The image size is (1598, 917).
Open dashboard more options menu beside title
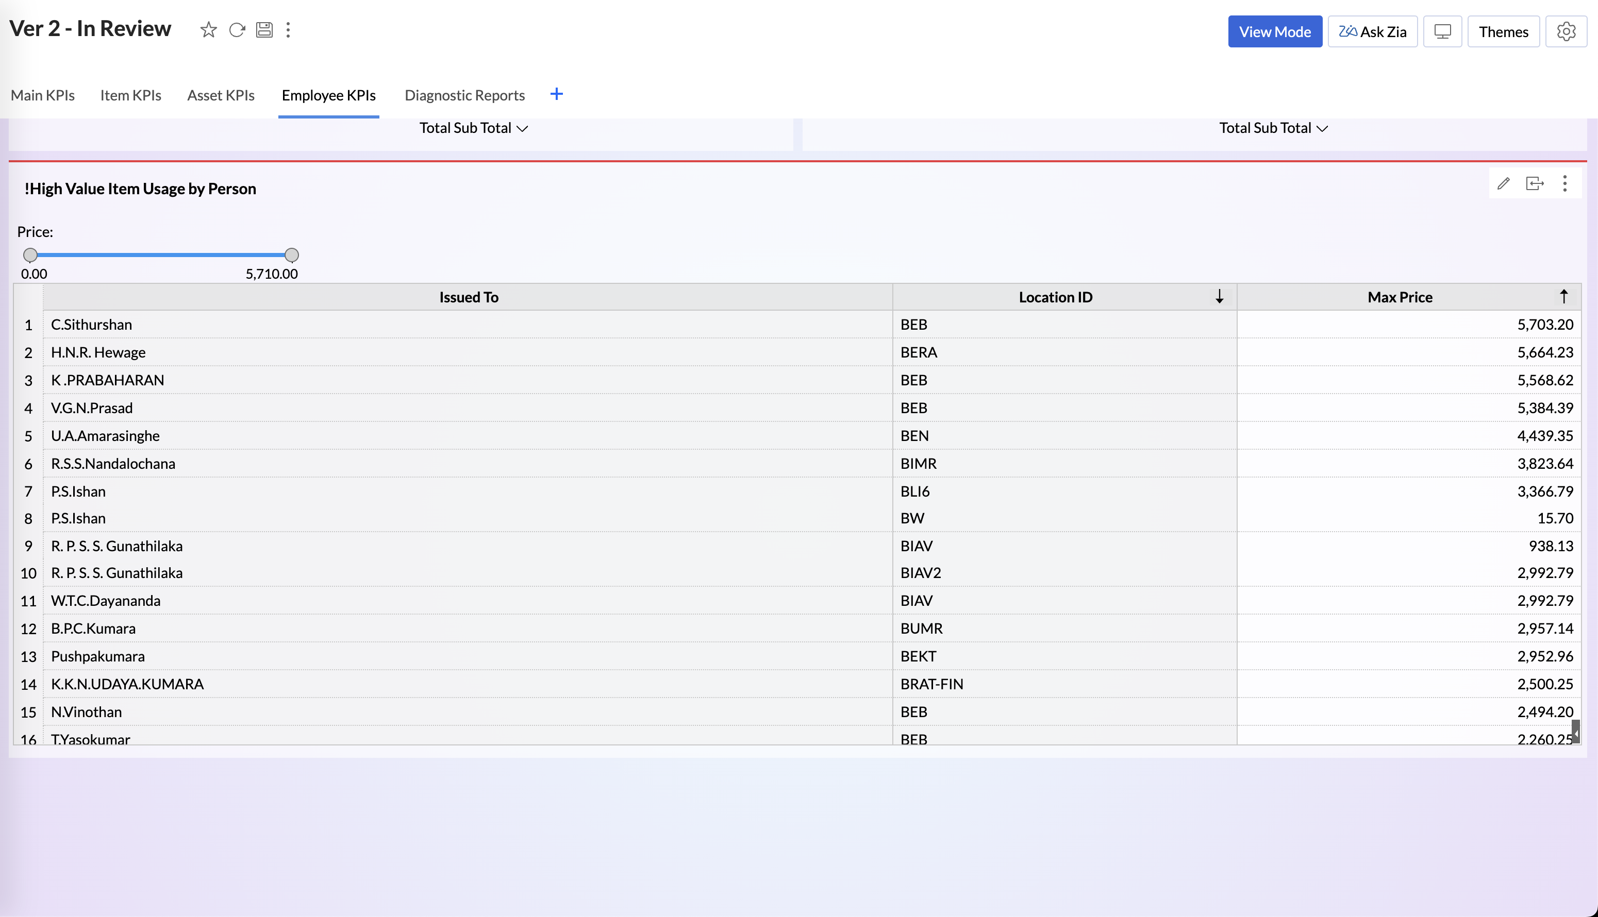pos(288,29)
